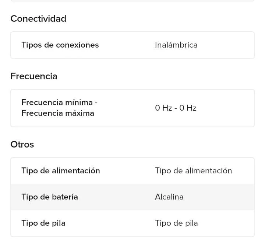Select the first '0 Hz' minimum value
The height and width of the screenshot is (239, 265).
pyautogui.click(x=163, y=108)
